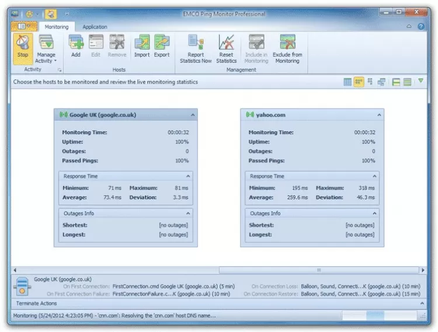Click the window resize grip in status bar

(x=423, y=316)
